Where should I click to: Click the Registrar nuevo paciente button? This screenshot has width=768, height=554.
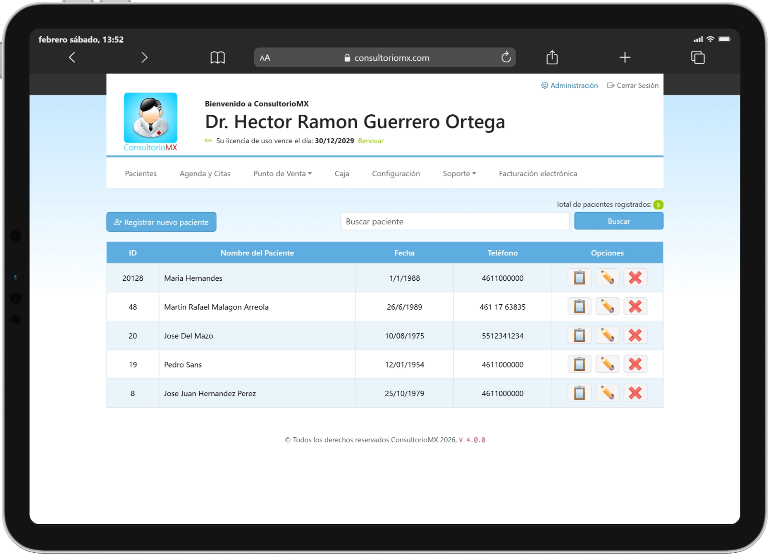161,222
